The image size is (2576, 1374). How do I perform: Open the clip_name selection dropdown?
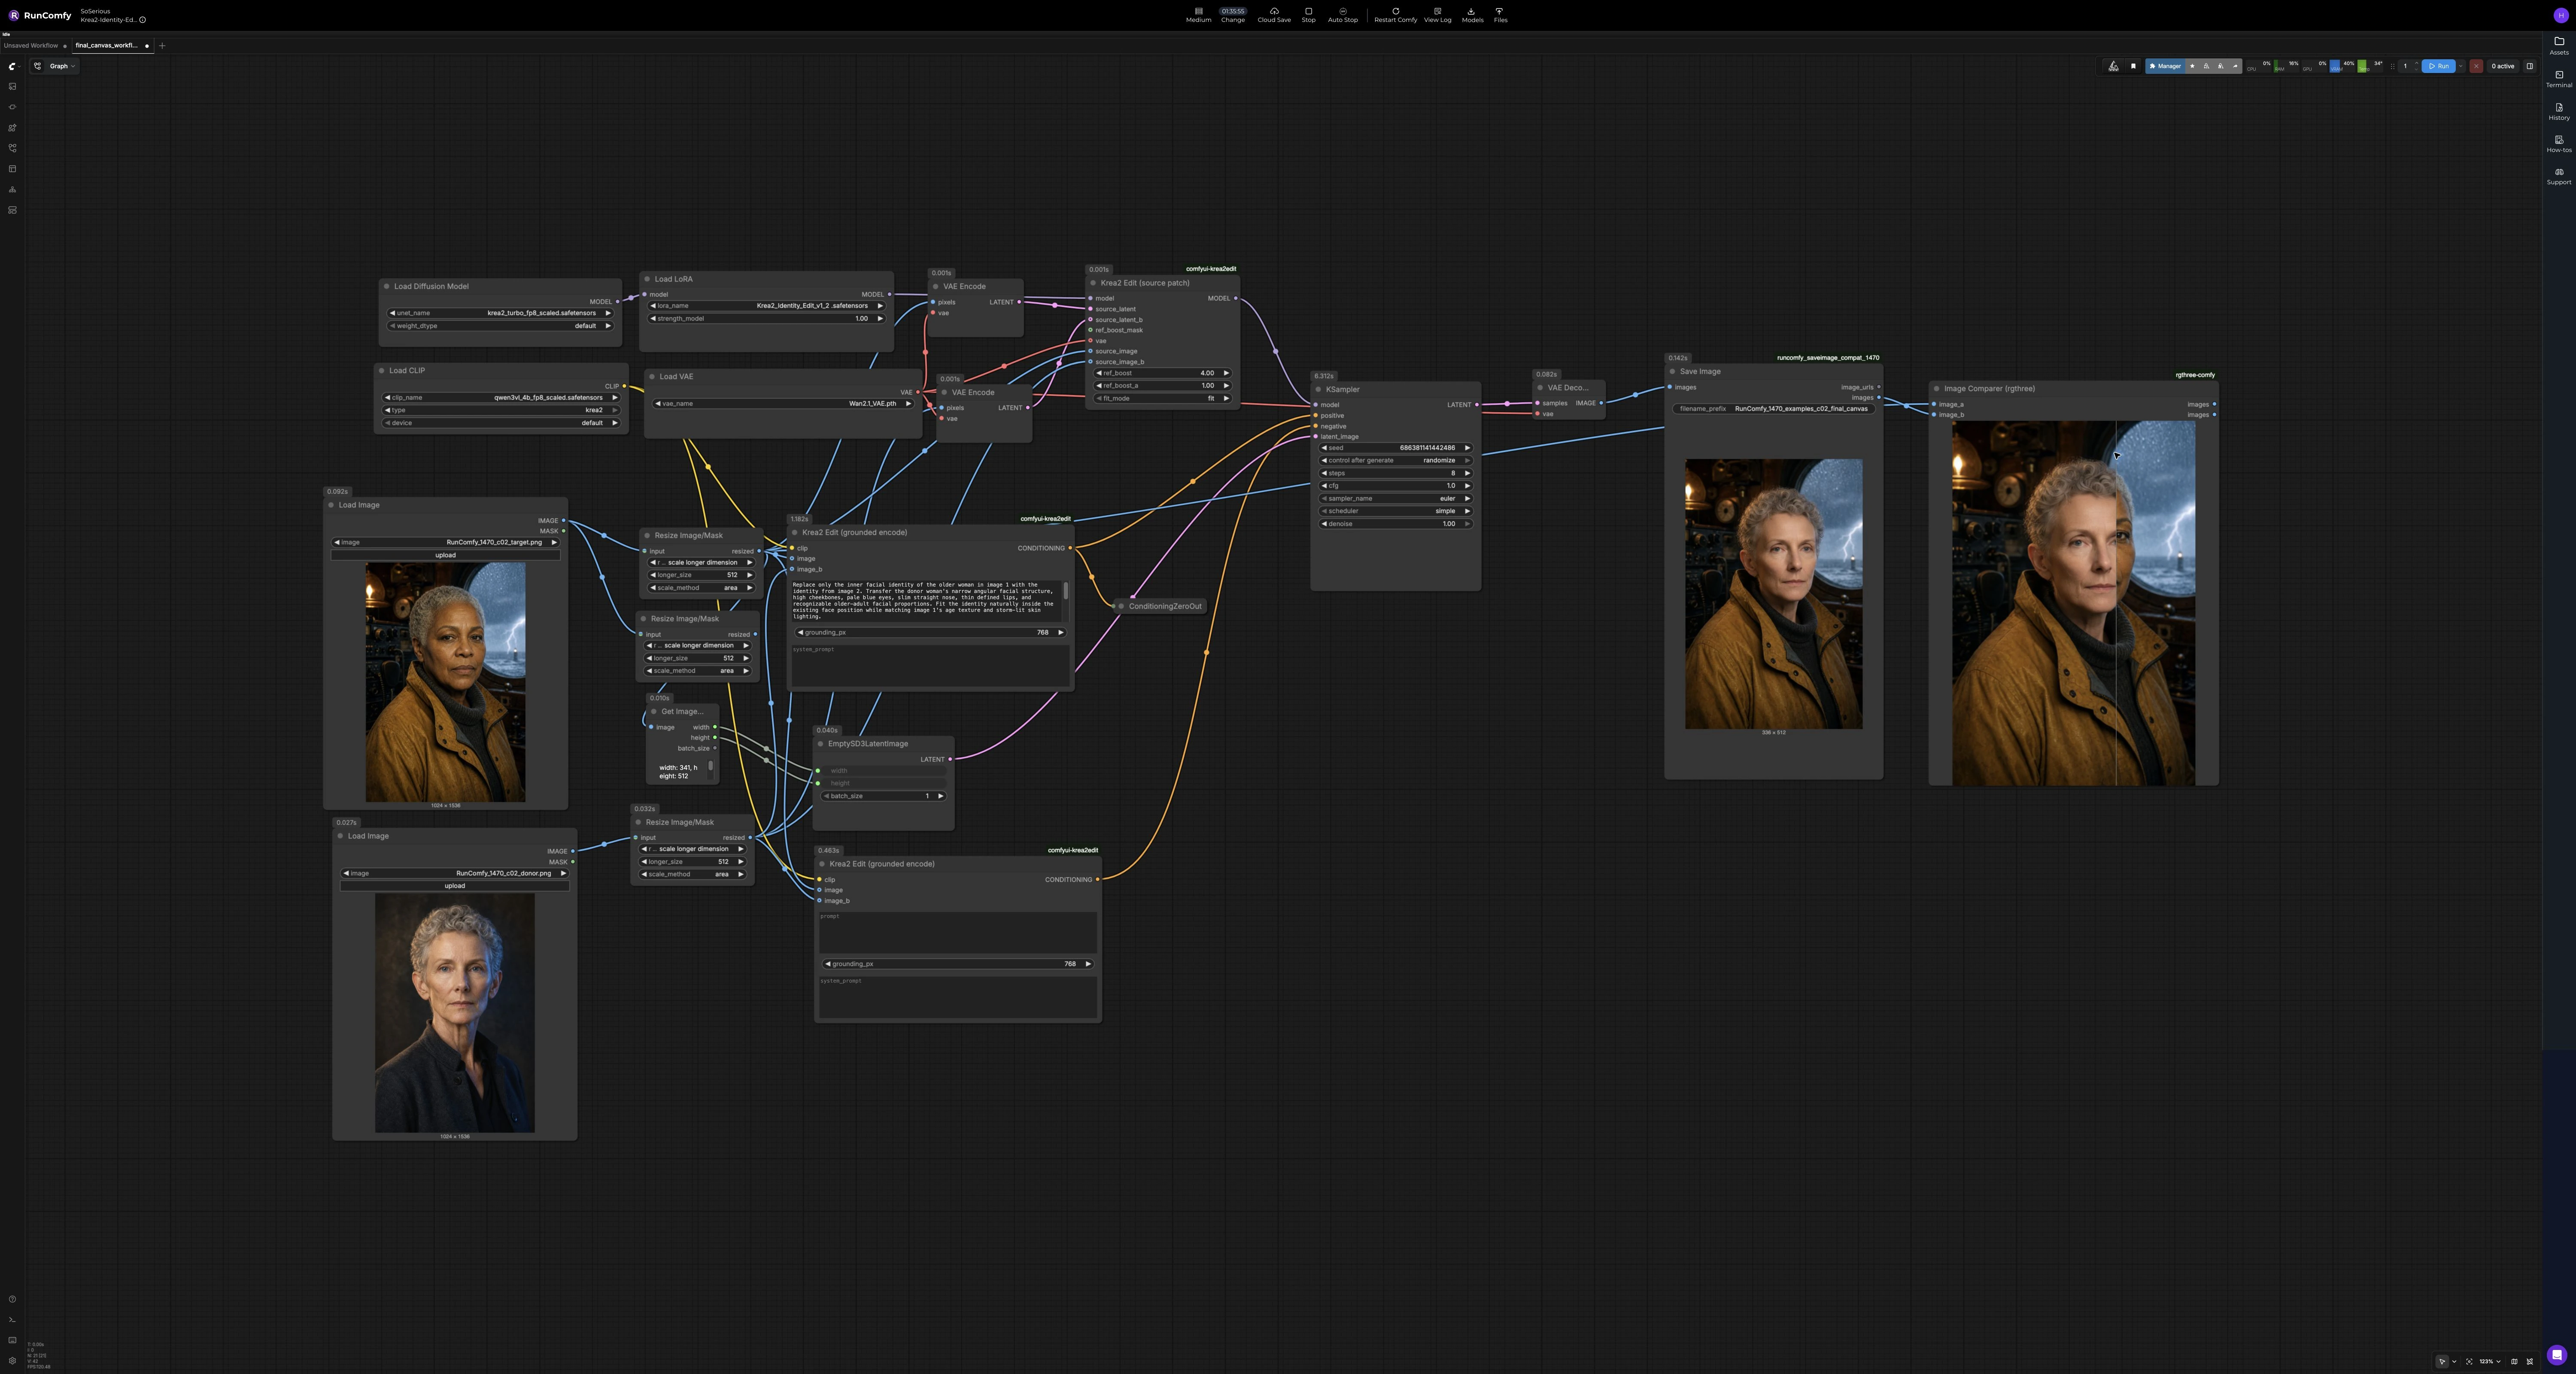501,397
